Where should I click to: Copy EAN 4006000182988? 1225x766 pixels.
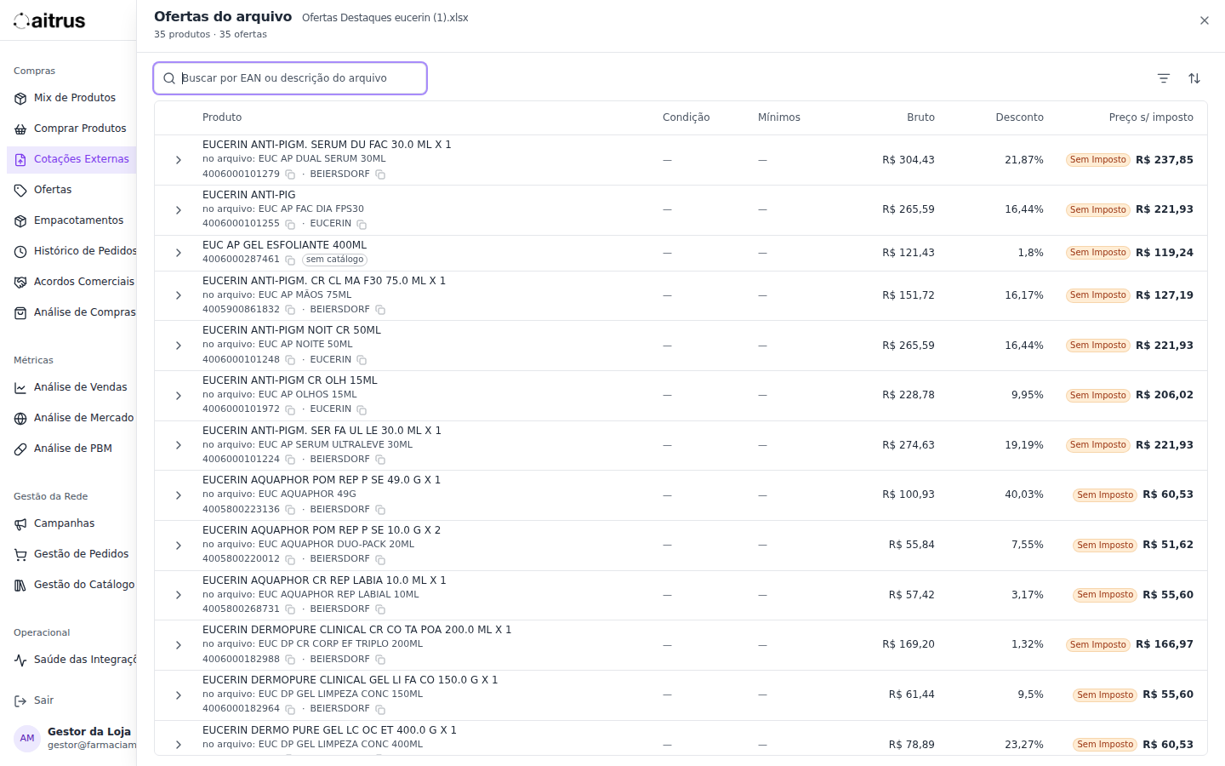tap(290, 660)
